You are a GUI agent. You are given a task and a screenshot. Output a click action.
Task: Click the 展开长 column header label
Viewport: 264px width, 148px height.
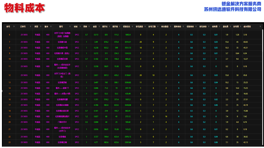click(x=105, y=27)
